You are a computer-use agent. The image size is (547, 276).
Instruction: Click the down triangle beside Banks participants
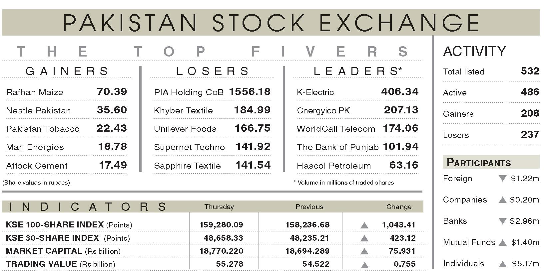[x=503, y=221]
